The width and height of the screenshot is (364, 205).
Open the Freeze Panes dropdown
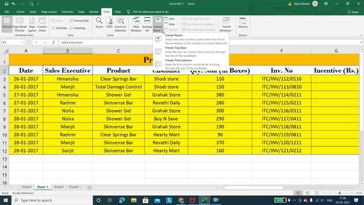pyautogui.click(x=158, y=24)
